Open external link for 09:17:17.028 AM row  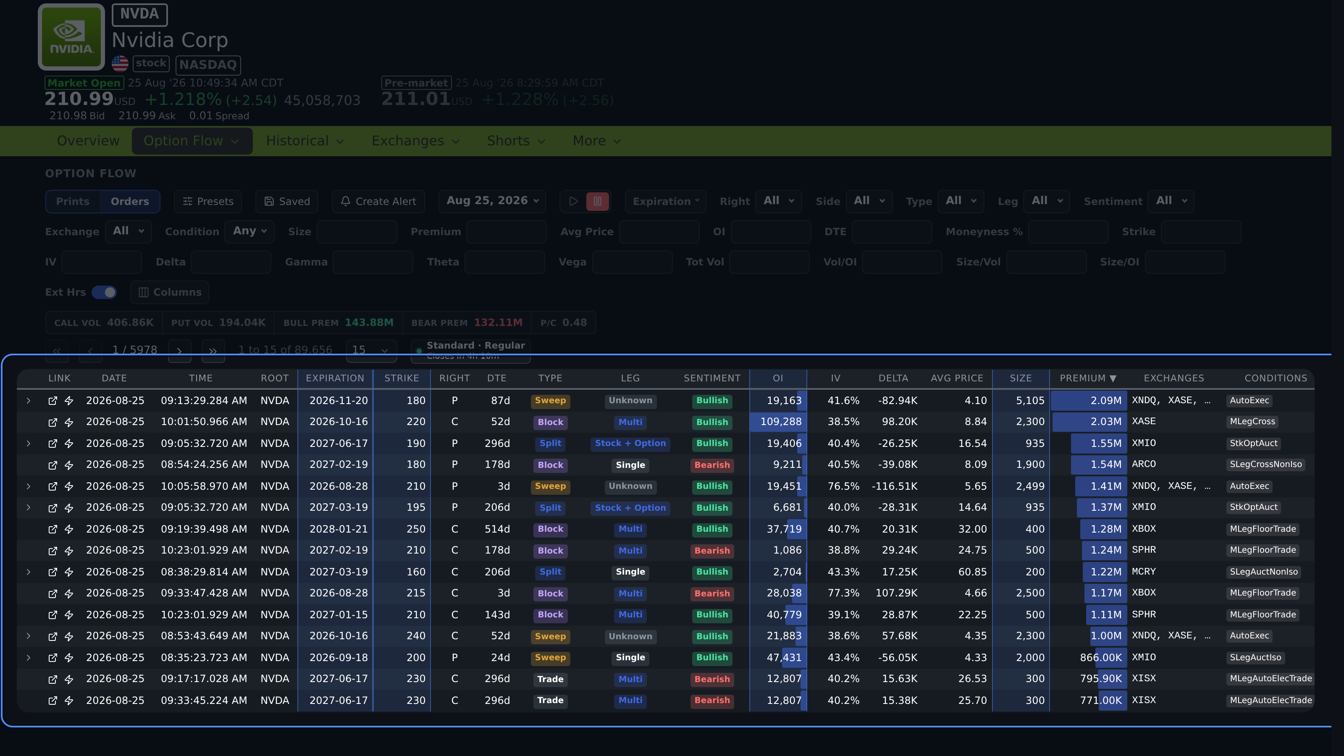point(52,679)
